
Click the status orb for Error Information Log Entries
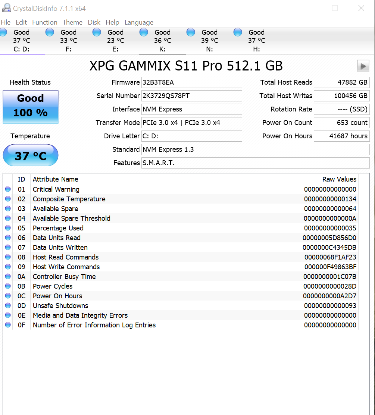coord(8,325)
